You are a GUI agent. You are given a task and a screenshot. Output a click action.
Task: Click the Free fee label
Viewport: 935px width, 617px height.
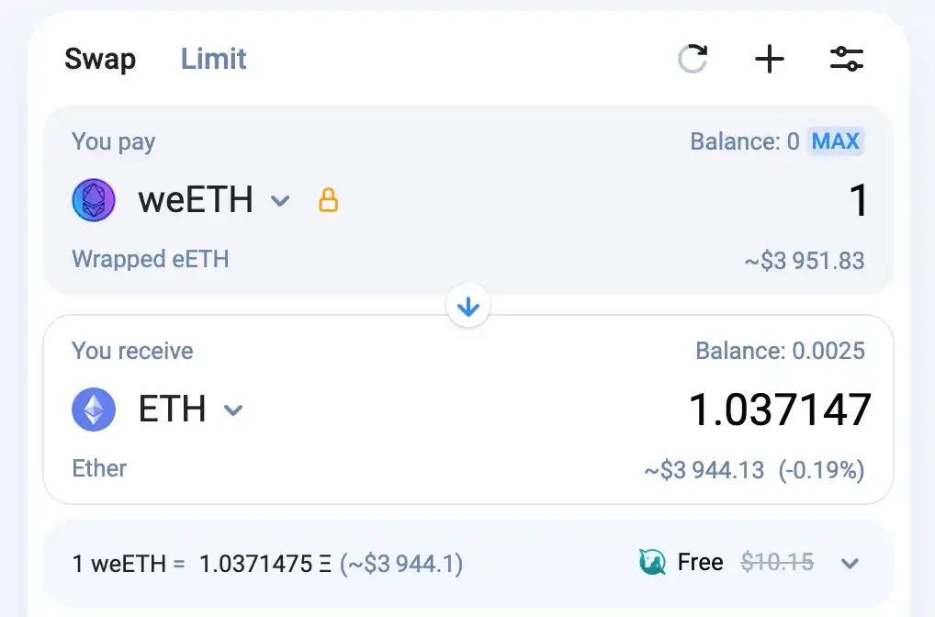click(700, 562)
